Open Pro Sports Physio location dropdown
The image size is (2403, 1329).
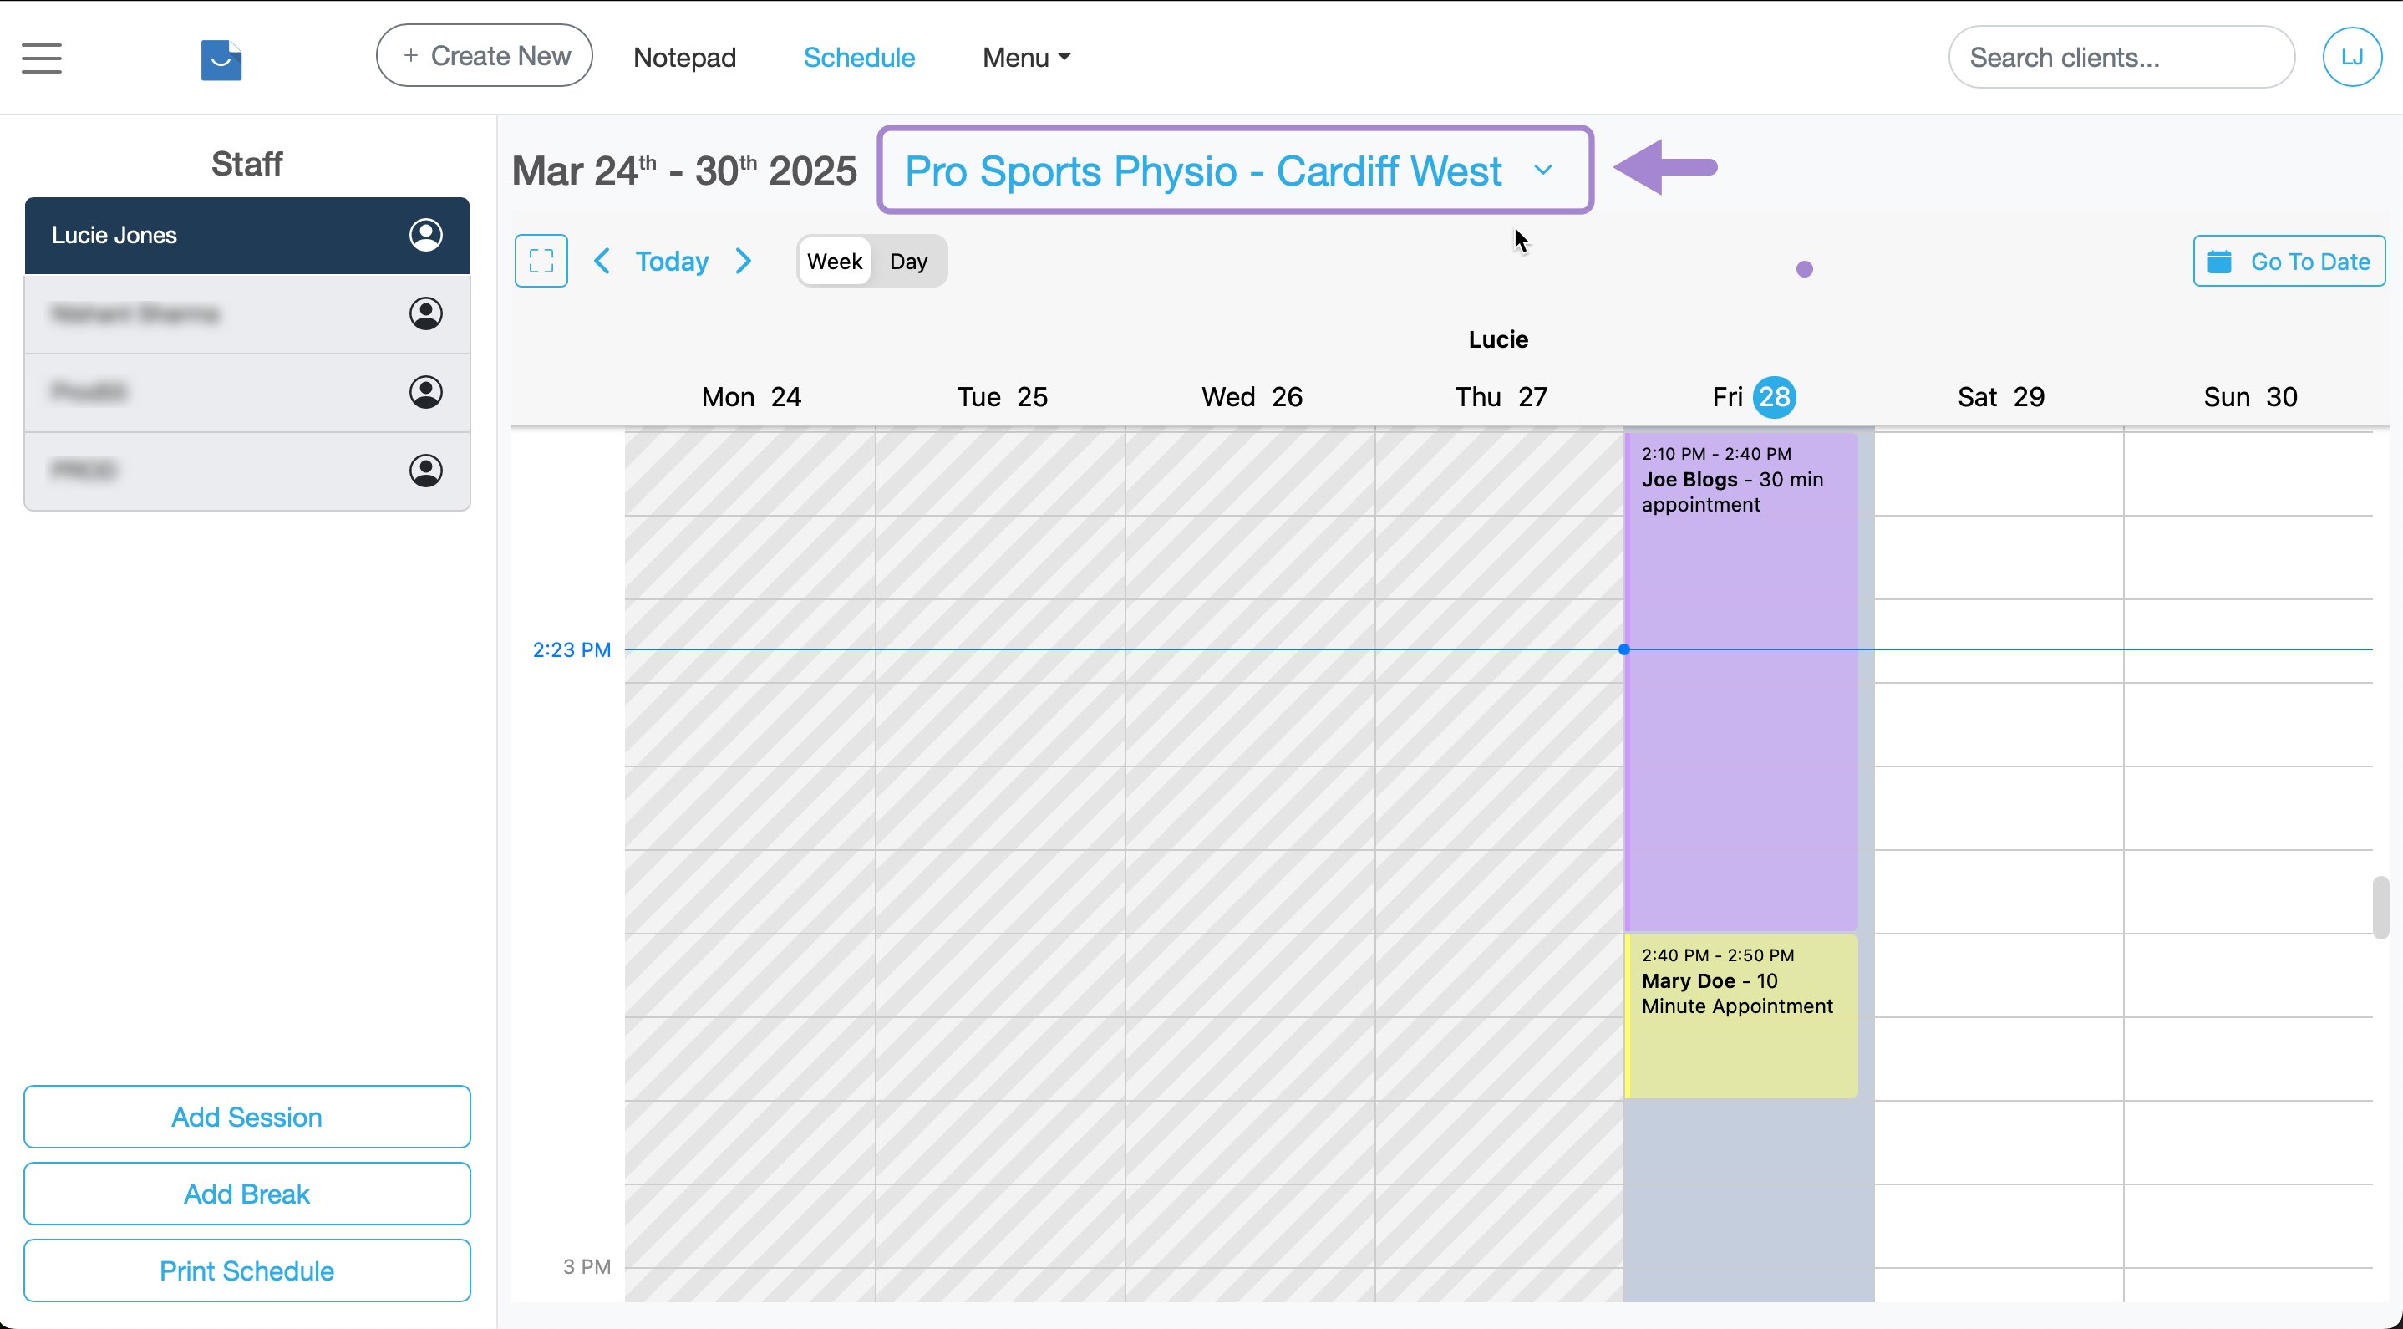pyautogui.click(x=1234, y=171)
